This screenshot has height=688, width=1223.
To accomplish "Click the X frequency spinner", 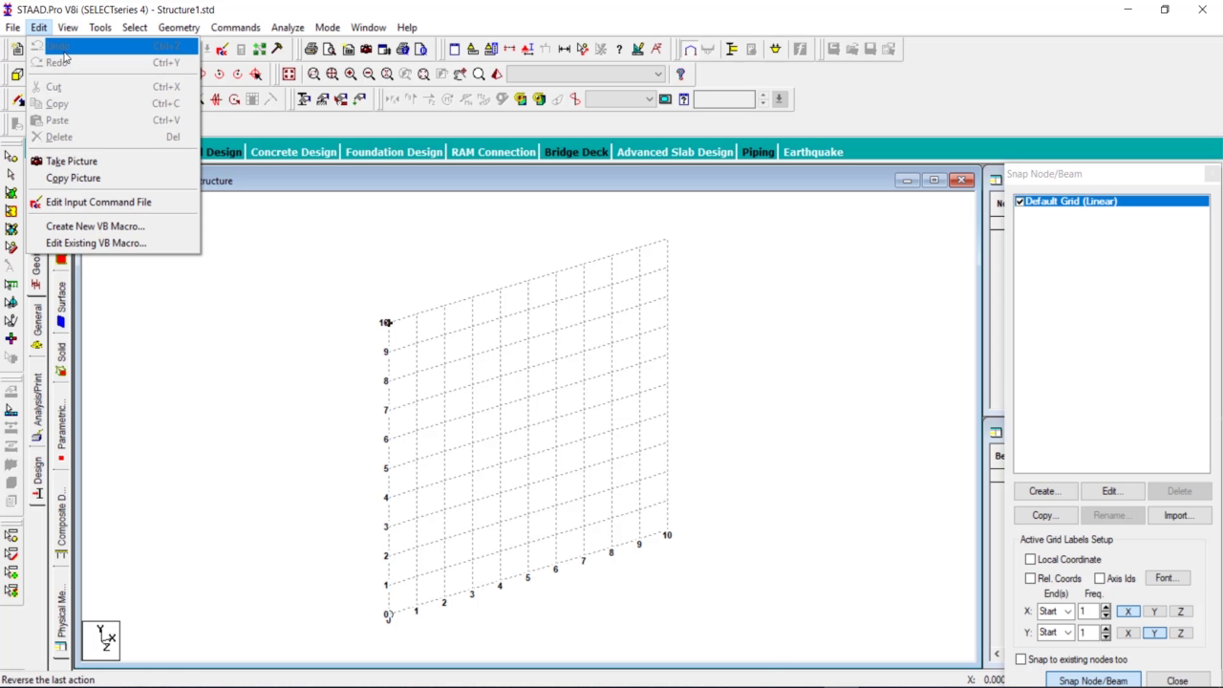I will click(x=1105, y=612).
